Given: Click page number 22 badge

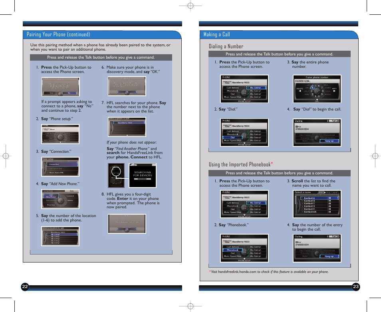Looking at the screenshot, I should click(x=25, y=286).
